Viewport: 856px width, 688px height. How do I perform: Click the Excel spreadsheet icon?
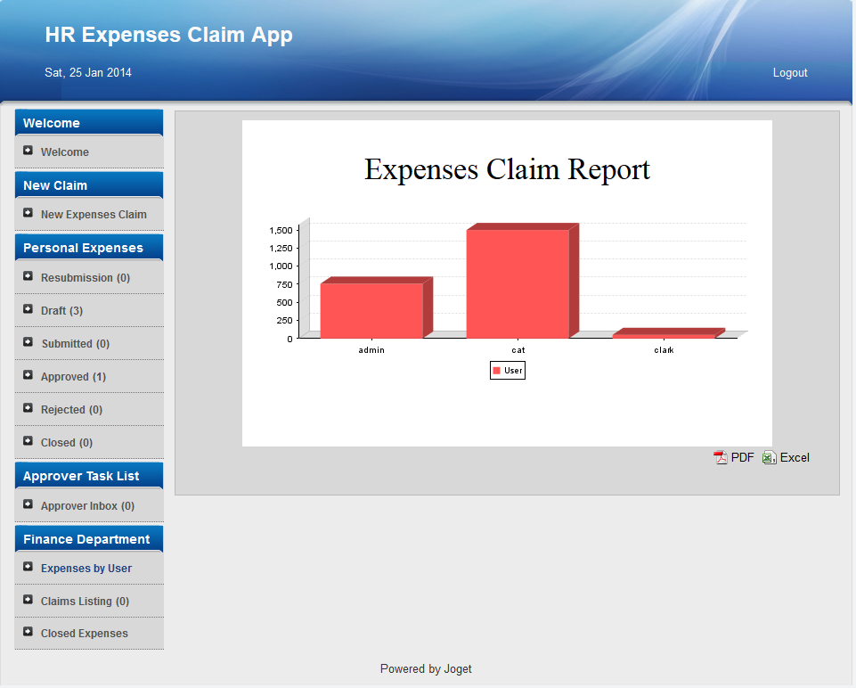[x=770, y=457]
